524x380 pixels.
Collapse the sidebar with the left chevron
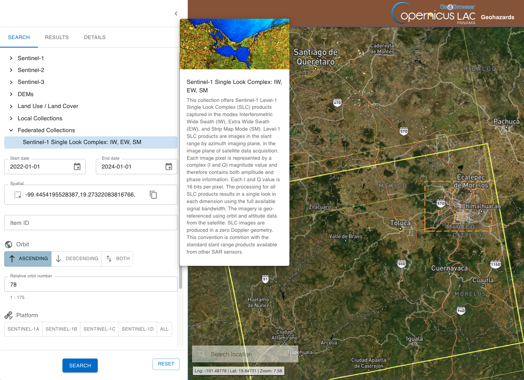176,13
